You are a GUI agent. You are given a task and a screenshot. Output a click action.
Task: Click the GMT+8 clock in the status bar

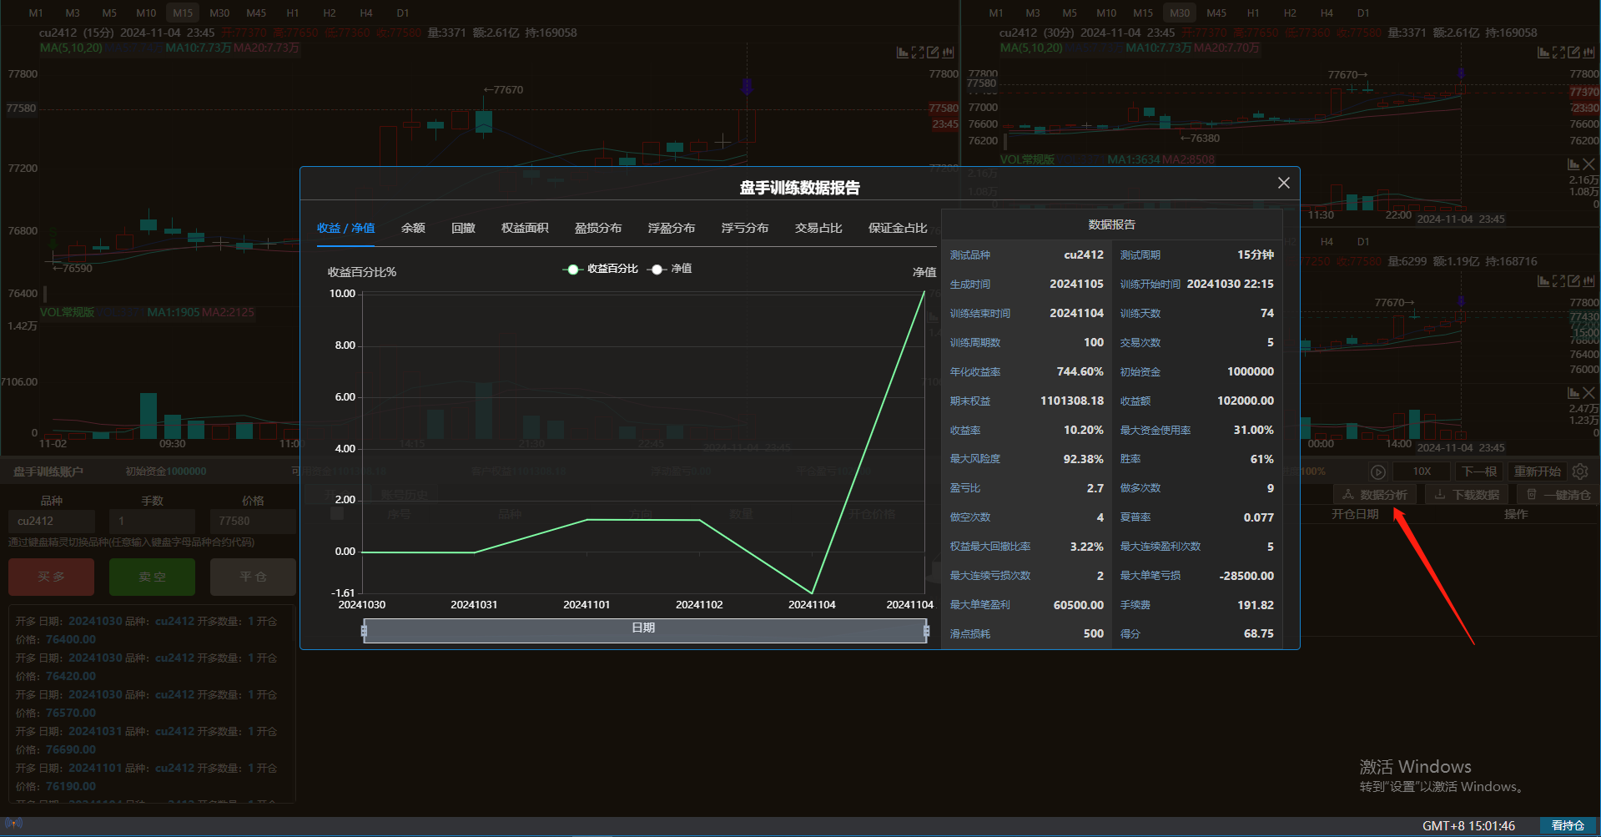click(x=1468, y=825)
